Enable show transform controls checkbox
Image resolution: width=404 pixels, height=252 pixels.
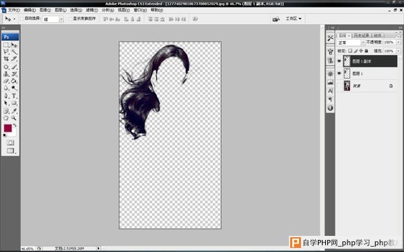tap(70, 19)
